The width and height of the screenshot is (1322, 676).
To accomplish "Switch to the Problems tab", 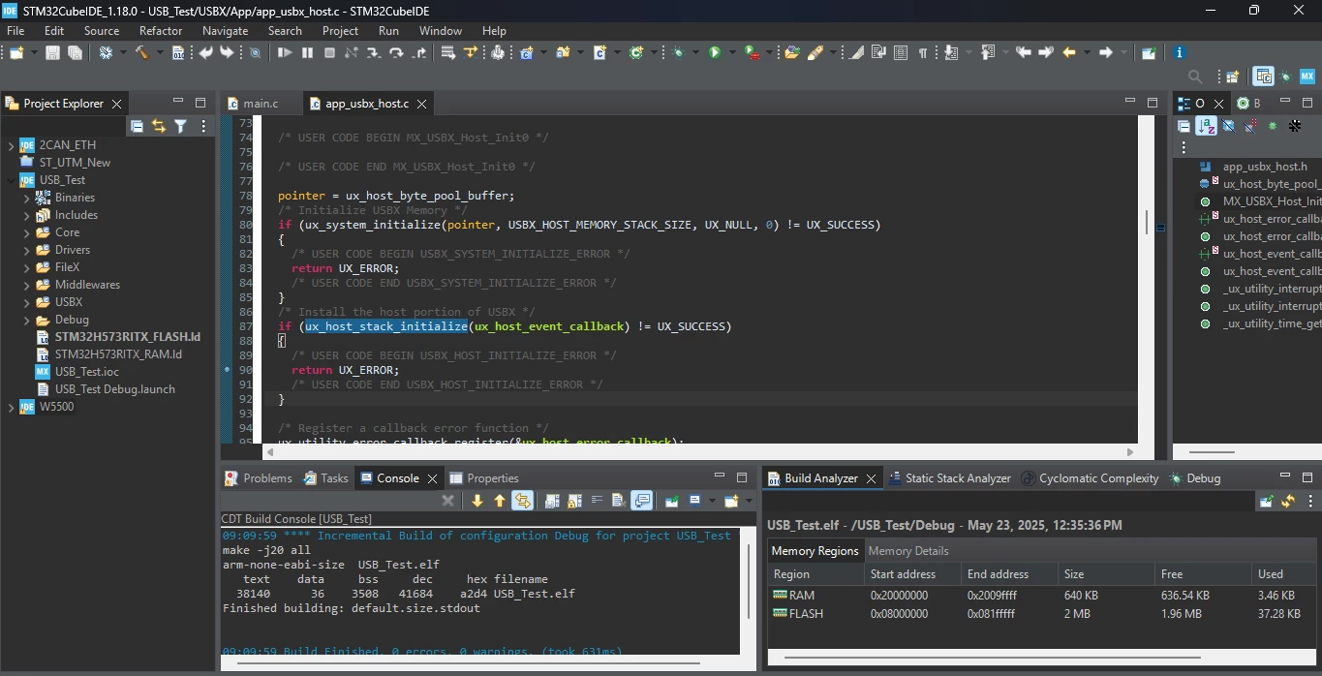I will click(258, 477).
